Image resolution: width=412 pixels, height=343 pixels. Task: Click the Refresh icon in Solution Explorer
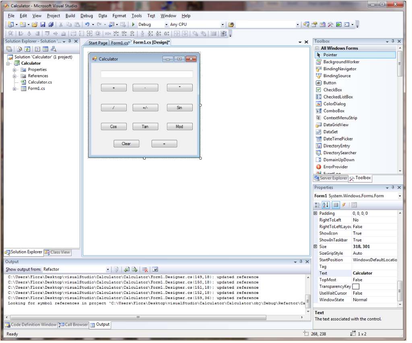[27, 49]
